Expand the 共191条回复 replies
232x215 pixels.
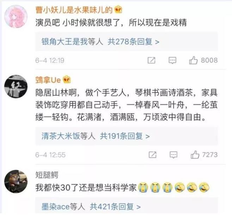coord(125,136)
